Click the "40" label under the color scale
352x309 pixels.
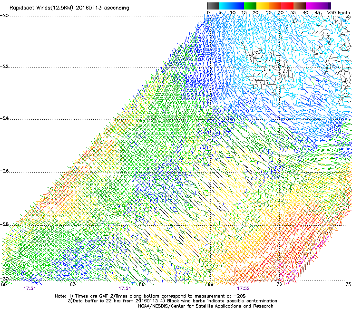[305, 12]
